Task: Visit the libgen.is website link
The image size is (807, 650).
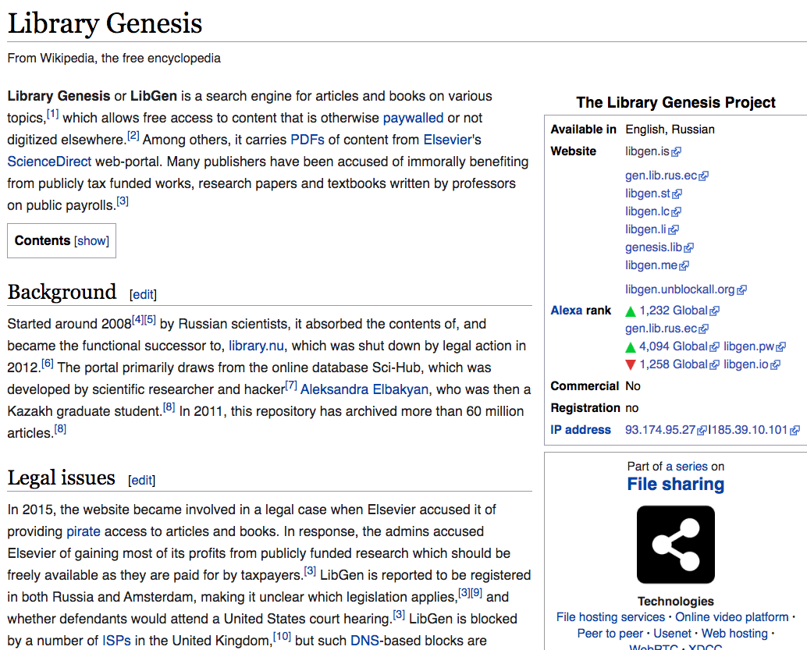Action: [x=648, y=151]
